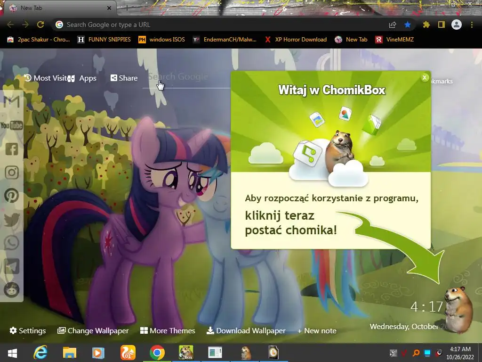
Task: Open VineMEMZ bookmark
Action: [x=395, y=40]
